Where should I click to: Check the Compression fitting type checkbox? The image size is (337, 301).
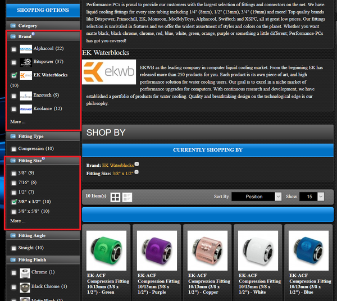click(13, 149)
